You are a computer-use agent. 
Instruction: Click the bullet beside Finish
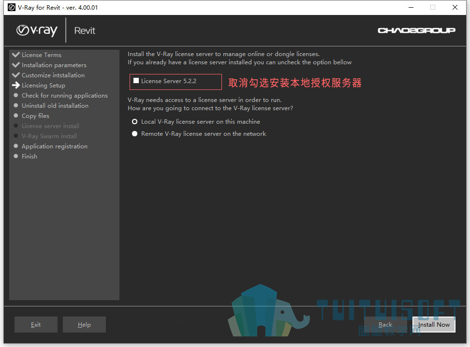coord(16,156)
